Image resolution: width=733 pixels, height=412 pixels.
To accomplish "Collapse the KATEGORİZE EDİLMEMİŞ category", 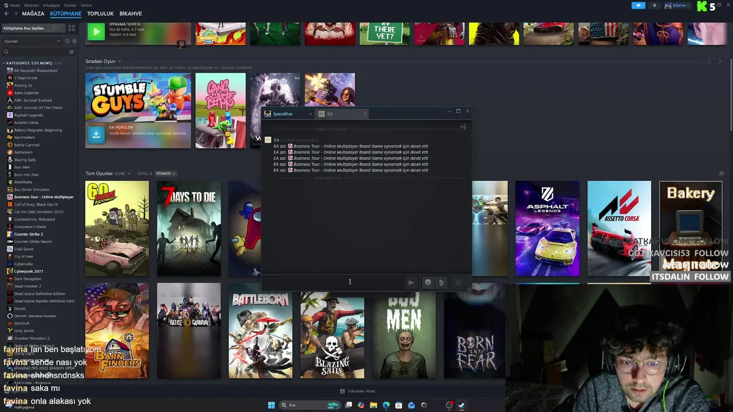I will point(4,63).
